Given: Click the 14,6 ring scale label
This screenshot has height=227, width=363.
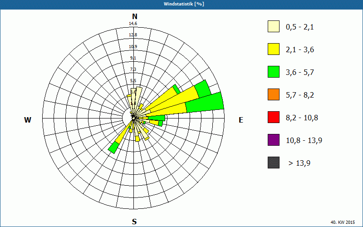Looking at the screenshot, I should pos(133,24).
